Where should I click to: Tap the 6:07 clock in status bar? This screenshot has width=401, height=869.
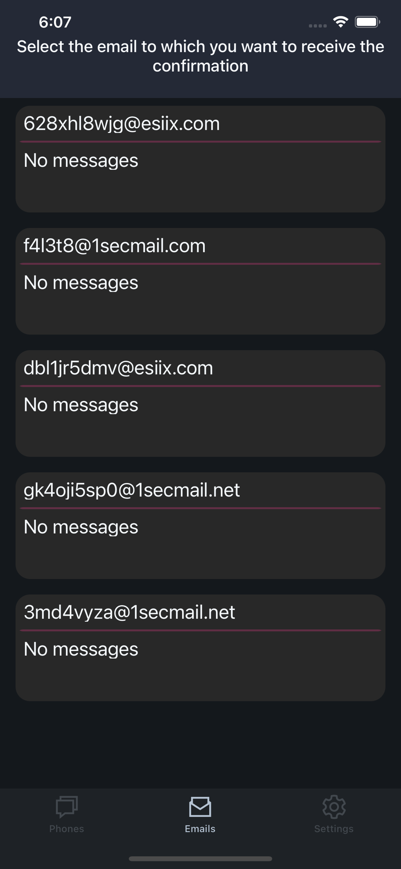point(55,22)
